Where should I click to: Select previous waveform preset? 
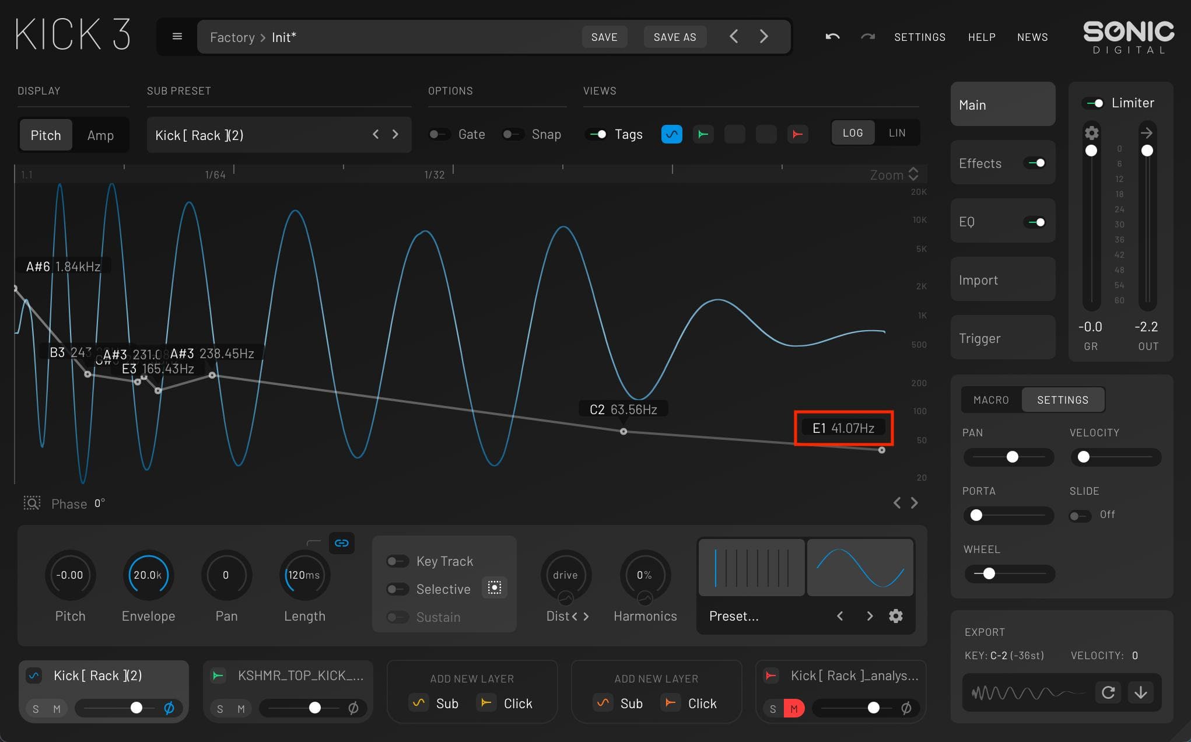pyautogui.click(x=840, y=616)
